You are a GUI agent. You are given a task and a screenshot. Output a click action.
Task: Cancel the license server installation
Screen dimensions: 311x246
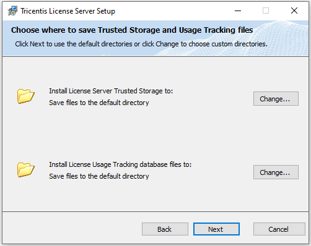(x=279, y=229)
